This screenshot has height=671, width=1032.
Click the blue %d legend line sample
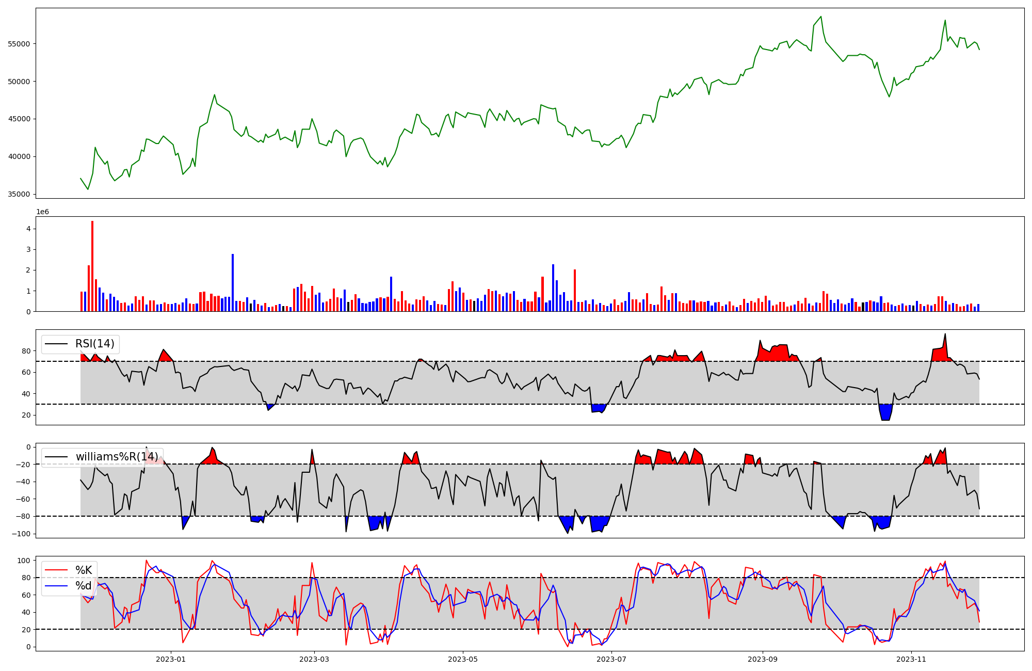[x=56, y=586]
